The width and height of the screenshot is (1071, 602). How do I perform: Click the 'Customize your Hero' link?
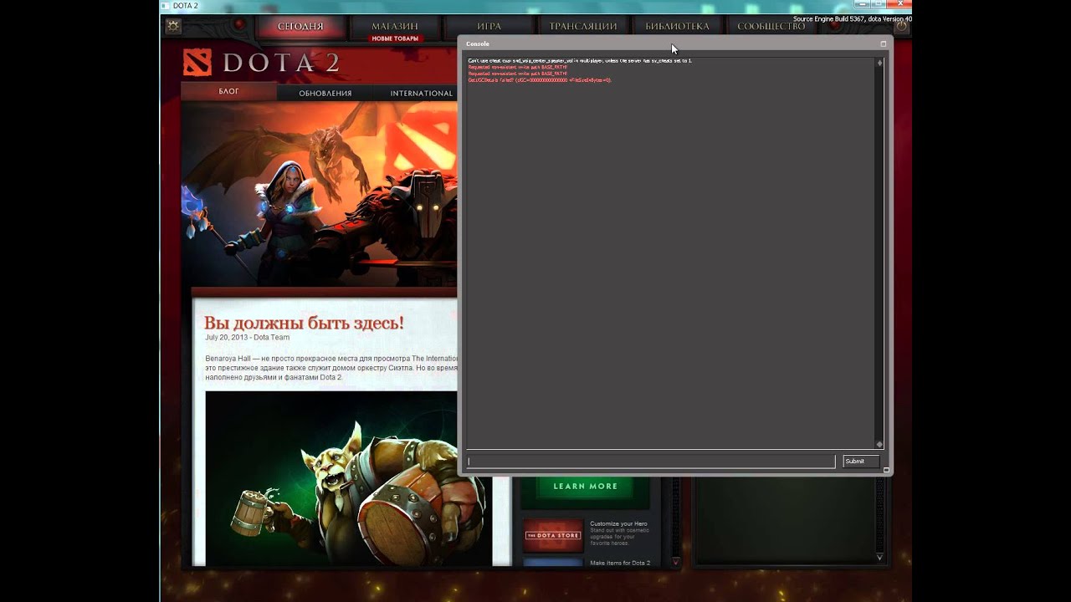[x=618, y=523]
